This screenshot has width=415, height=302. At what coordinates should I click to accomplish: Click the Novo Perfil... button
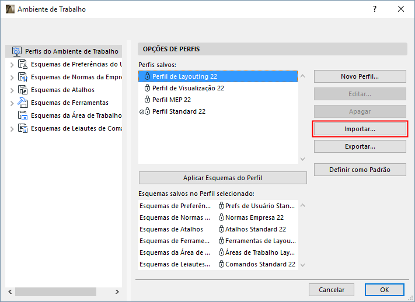(x=360, y=76)
